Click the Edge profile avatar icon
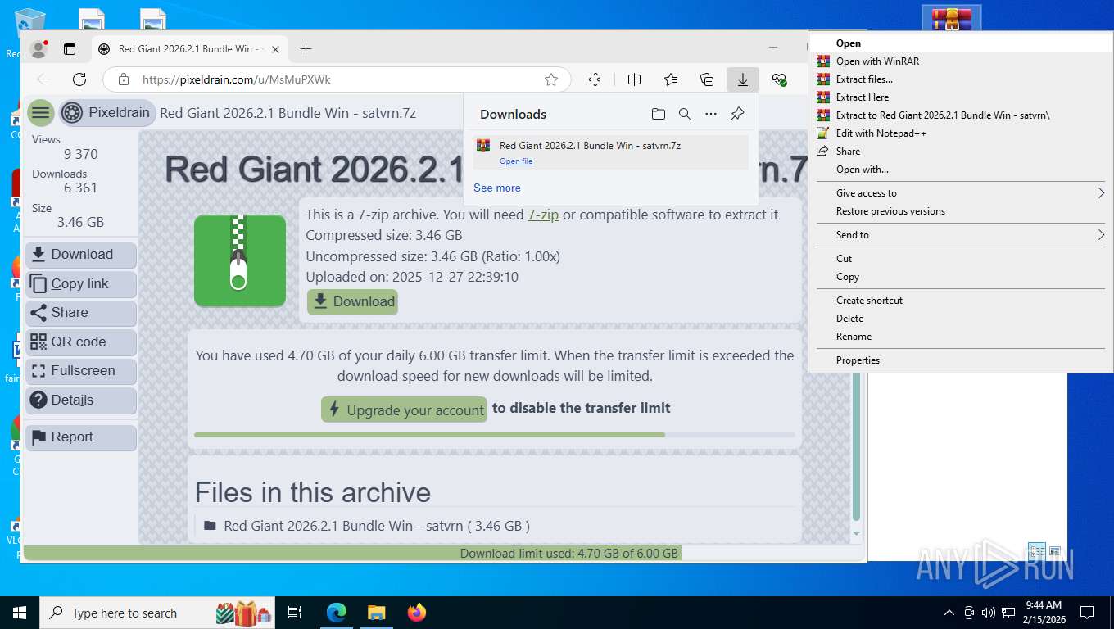This screenshot has width=1114, height=629. point(38,49)
